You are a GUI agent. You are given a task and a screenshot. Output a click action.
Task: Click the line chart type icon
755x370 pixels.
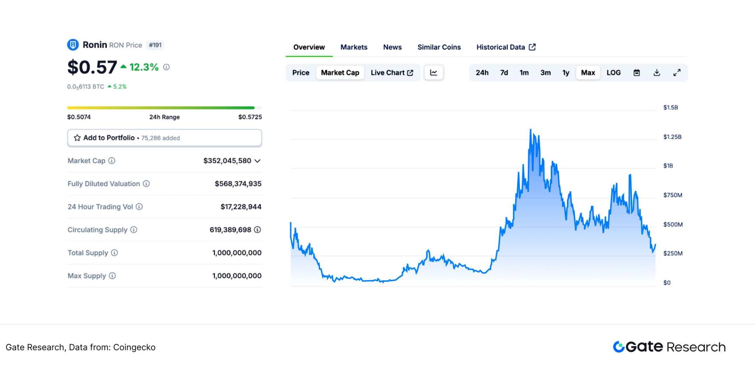pyautogui.click(x=434, y=73)
